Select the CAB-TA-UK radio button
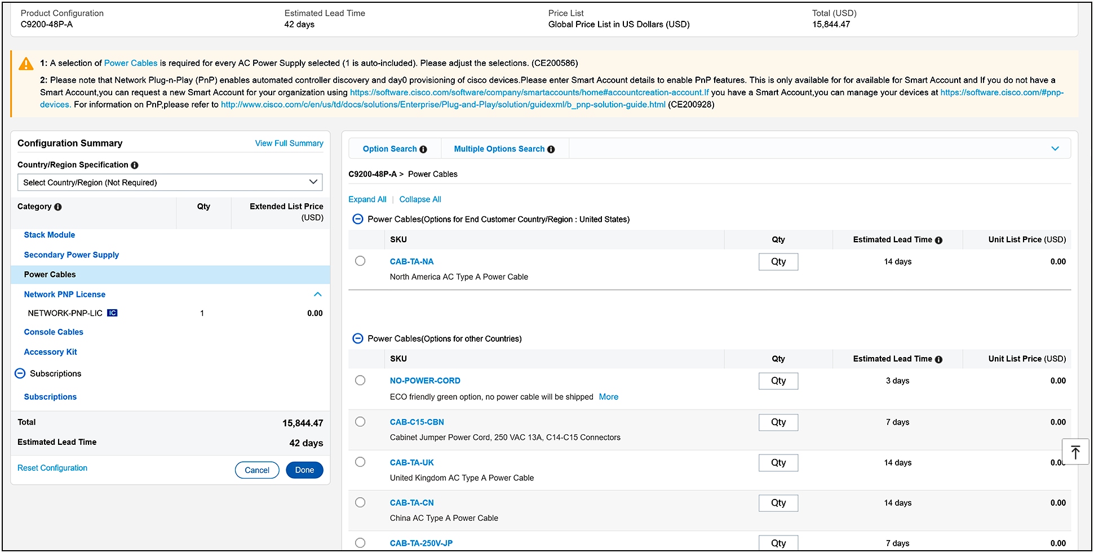 [360, 462]
